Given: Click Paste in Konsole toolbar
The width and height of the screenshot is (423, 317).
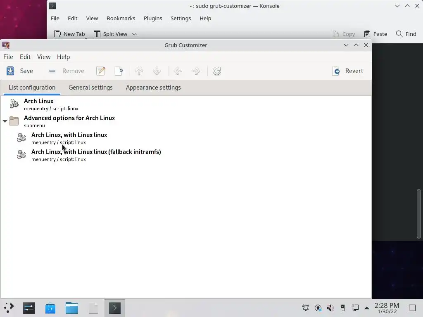Looking at the screenshot, I should click(375, 34).
